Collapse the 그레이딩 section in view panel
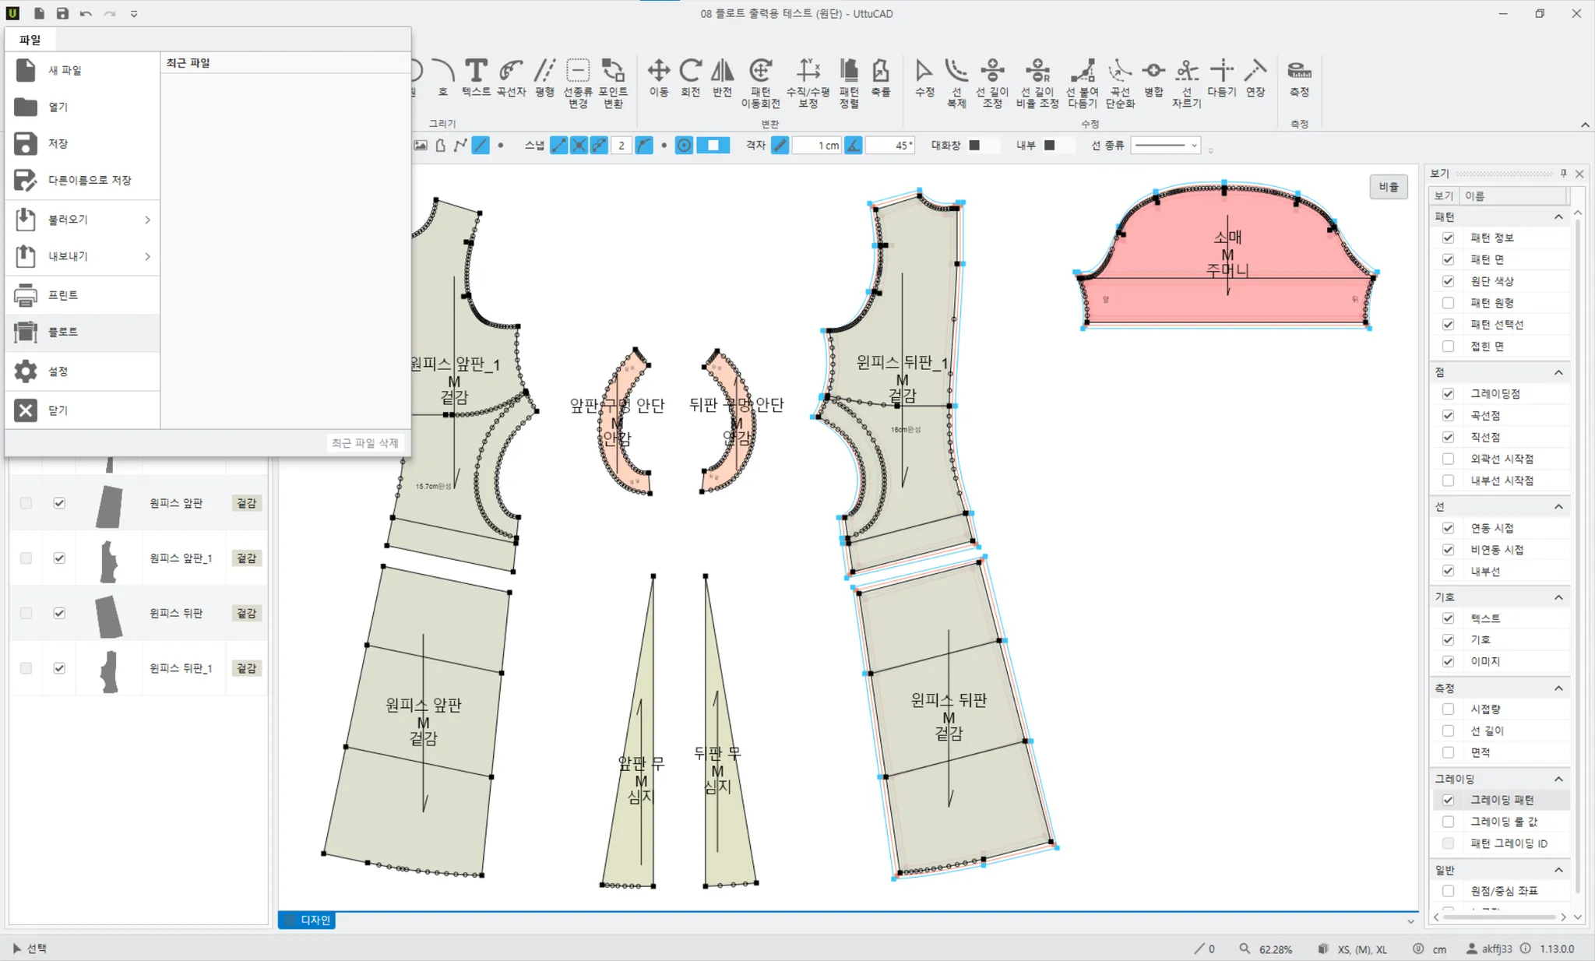 pyautogui.click(x=1558, y=779)
